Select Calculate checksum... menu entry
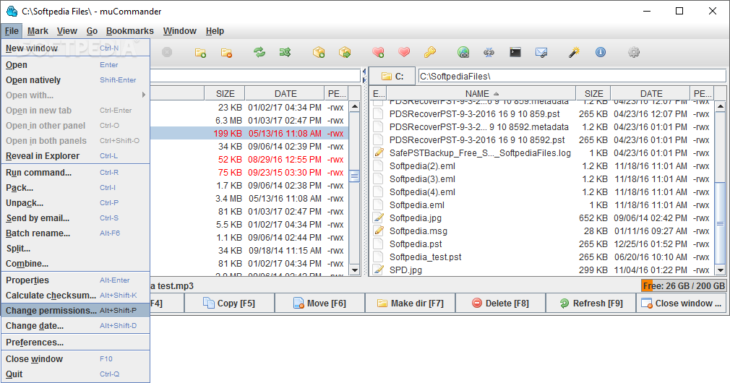The height and width of the screenshot is (383, 730). 75,295
